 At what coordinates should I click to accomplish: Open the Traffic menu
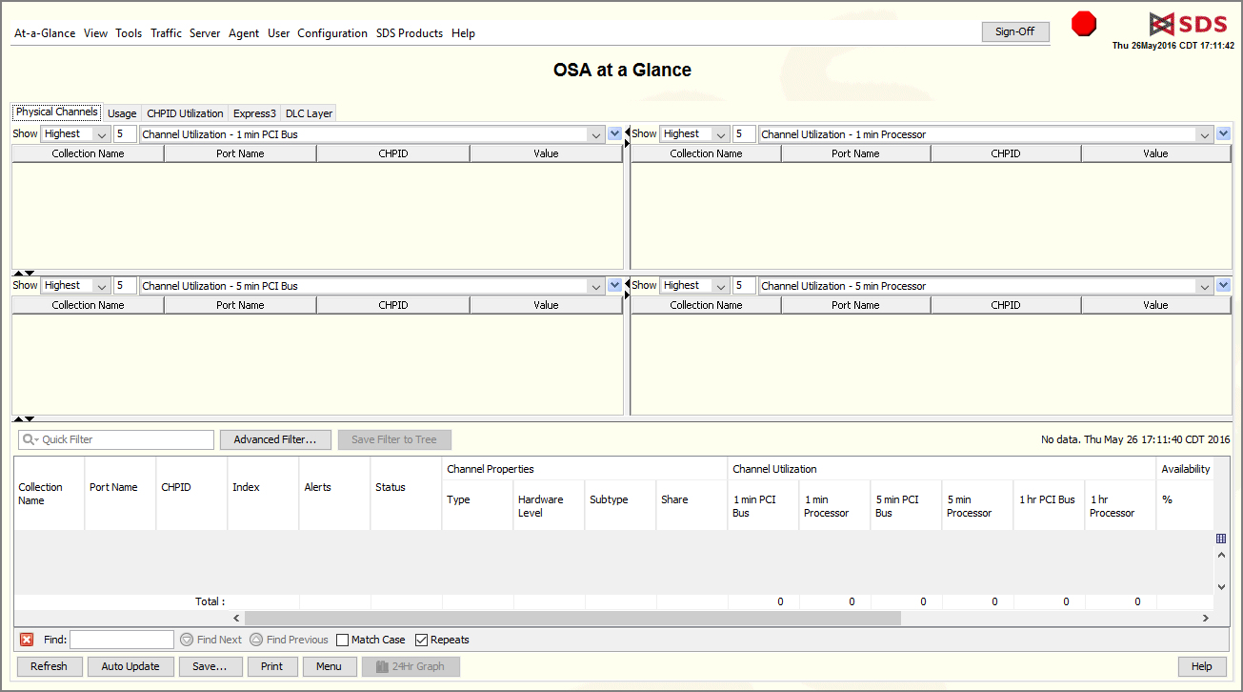click(166, 33)
